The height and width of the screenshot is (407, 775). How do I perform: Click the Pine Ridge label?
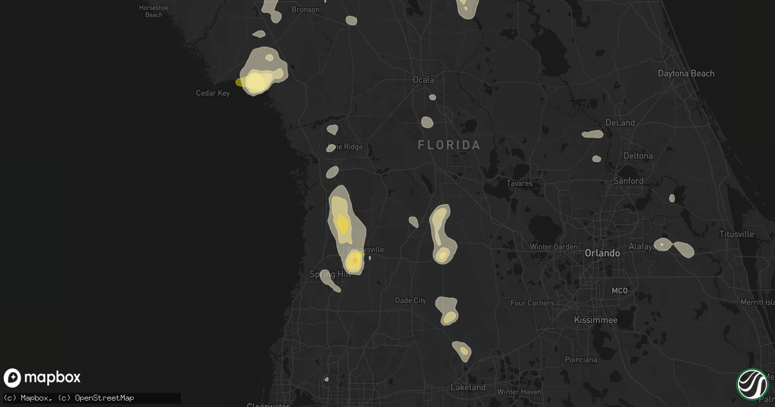(x=346, y=147)
